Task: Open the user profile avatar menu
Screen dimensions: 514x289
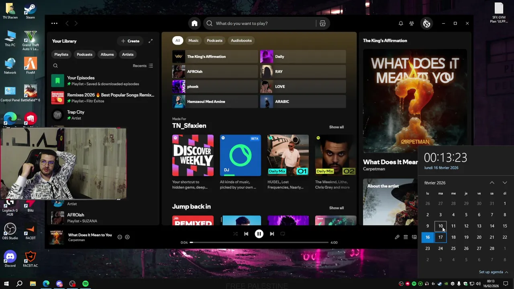Action: click(426, 23)
